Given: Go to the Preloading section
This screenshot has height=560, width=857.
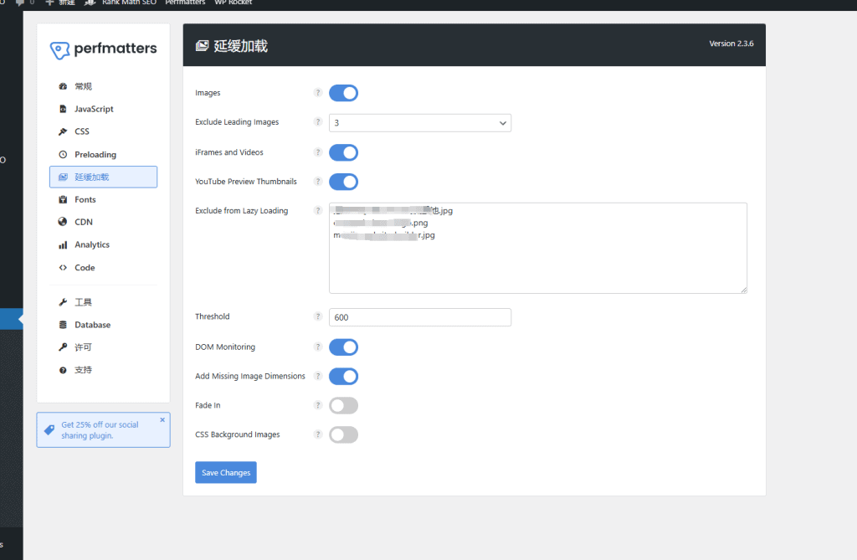Looking at the screenshot, I should [103, 154].
